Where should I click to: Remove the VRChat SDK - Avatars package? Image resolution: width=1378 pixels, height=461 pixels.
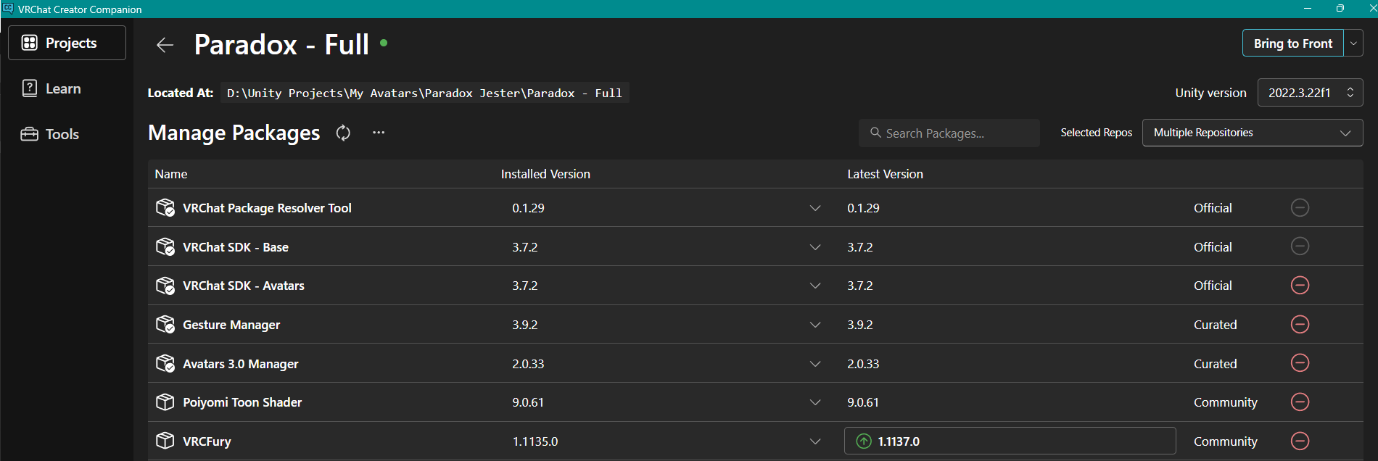coord(1300,286)
